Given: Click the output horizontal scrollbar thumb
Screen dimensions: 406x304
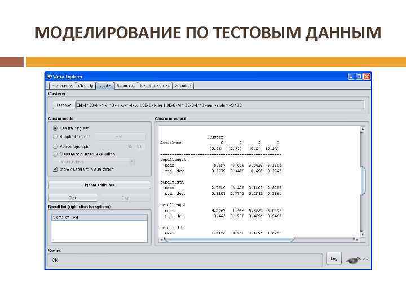Looking at the screenshot, I should click(229, 240).
